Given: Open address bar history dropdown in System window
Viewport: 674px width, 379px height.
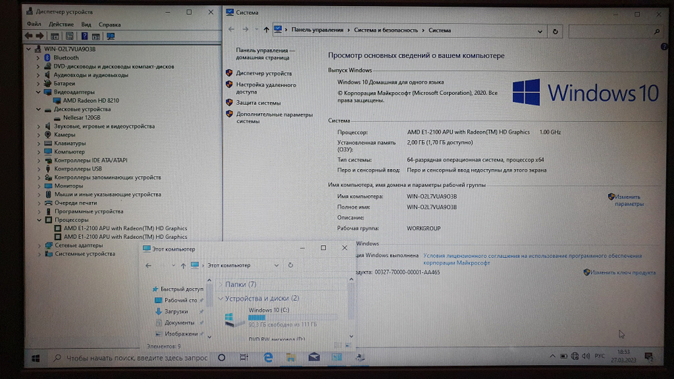Looking at the screenshot, I should tap(539, 32).
